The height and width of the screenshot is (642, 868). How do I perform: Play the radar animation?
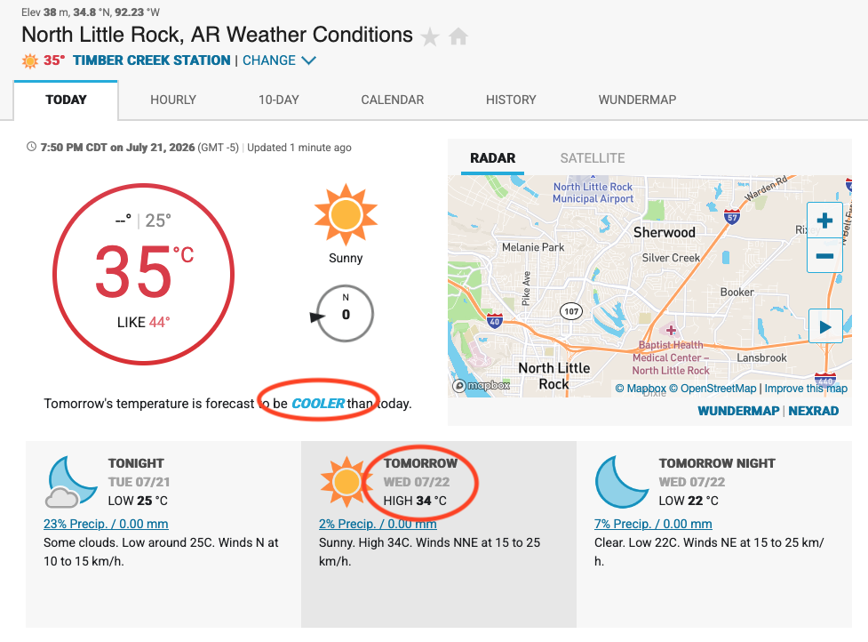[x=825, y=326]
